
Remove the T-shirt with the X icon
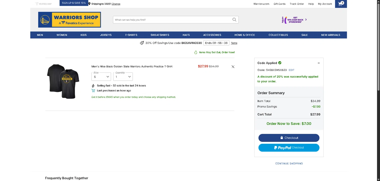click(233, 67)
